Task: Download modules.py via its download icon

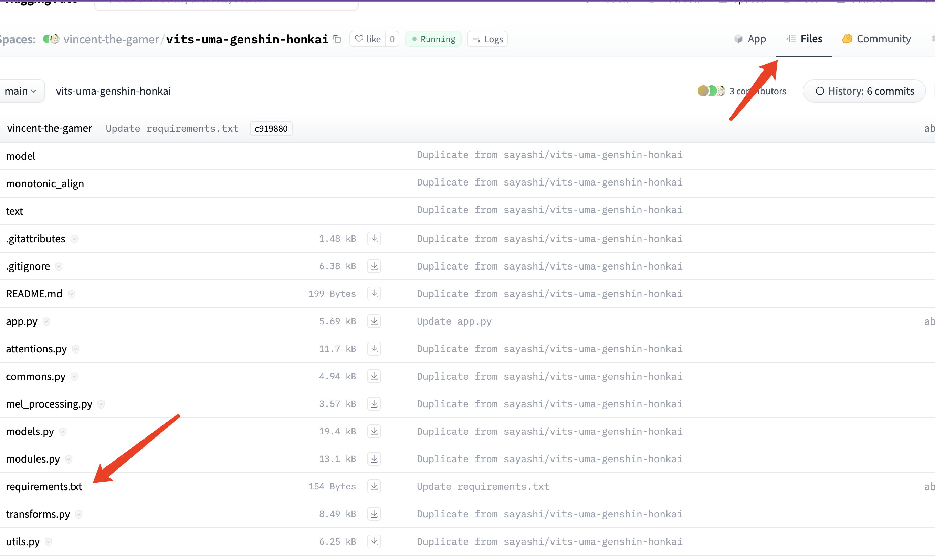Action: (x=374, y=458)
